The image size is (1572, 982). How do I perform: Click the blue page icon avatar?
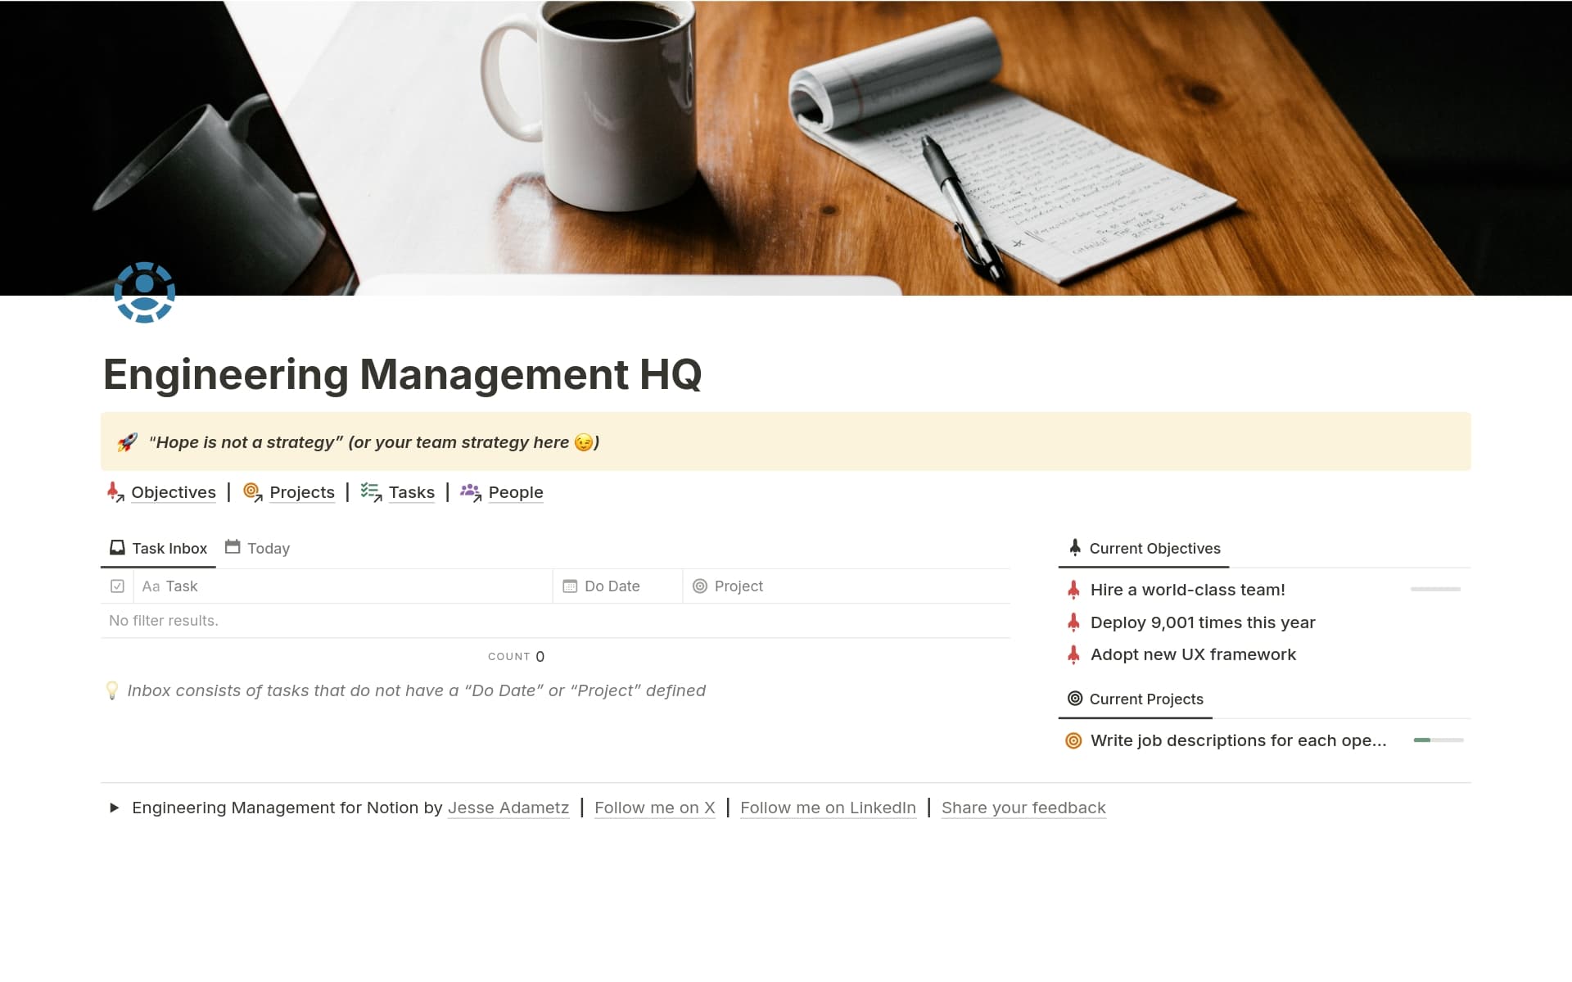click(144, 292)
